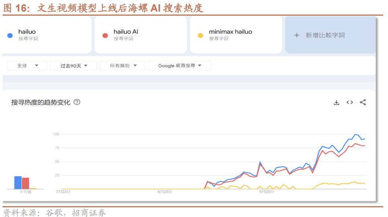The width and height of the screenshot is (388, 217).
Task: Click the red average bar
Action: pos(25,183)
